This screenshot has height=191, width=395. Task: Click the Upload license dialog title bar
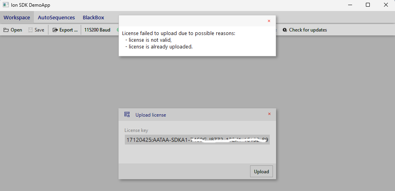[x=197, y=115]
